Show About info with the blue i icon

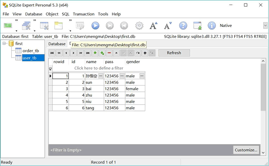[212, 26]
